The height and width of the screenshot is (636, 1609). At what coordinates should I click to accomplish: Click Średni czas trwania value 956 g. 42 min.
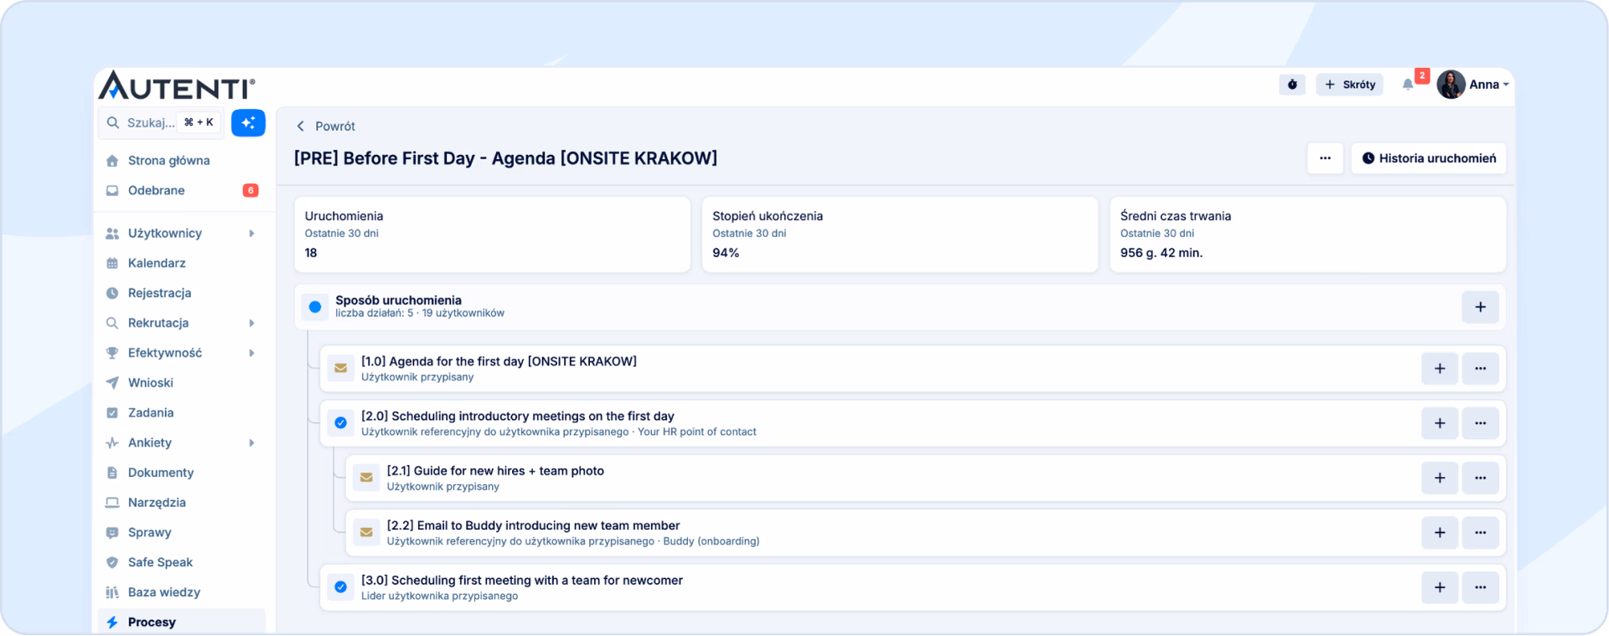click(x=1161, y=253)
